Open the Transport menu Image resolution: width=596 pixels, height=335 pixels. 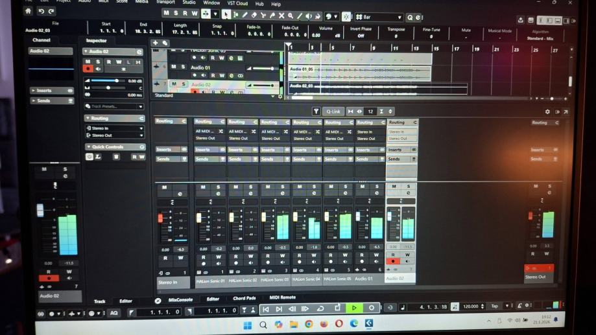point(165,2)
